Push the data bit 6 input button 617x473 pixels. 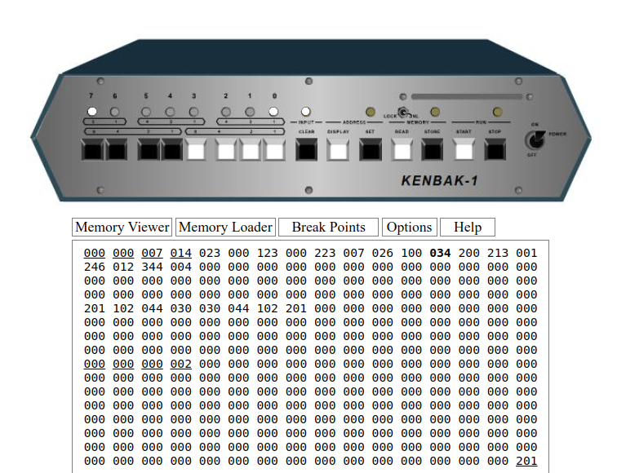(117, 149)
